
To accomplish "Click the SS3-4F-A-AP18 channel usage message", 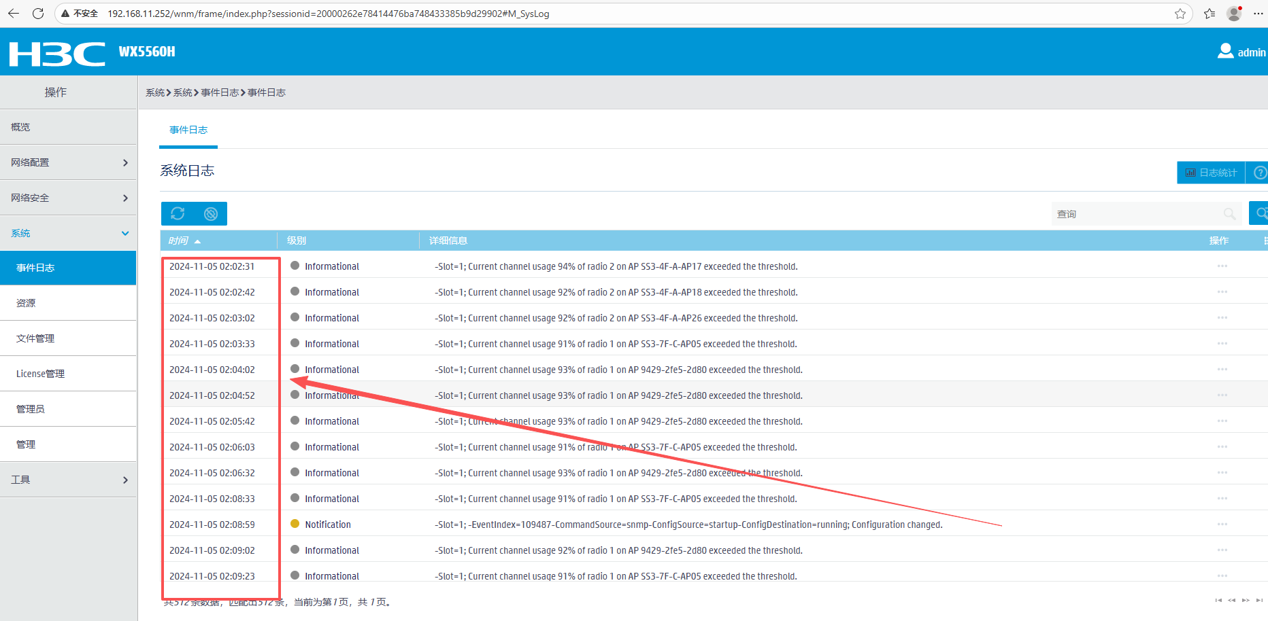I will click(616, 292).
